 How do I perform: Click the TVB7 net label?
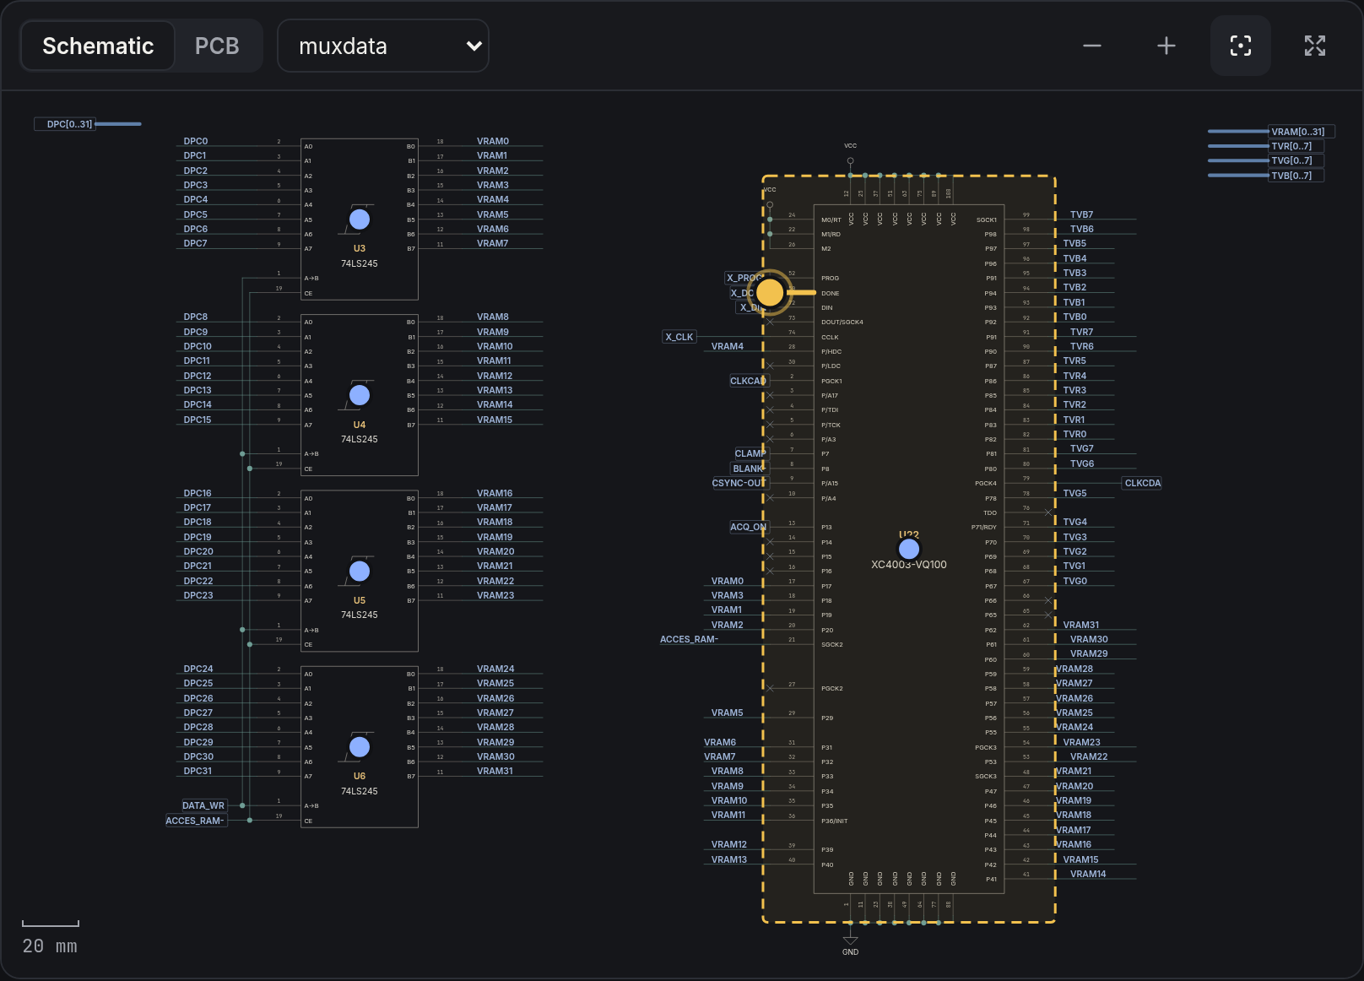(x=1081, y=214)
